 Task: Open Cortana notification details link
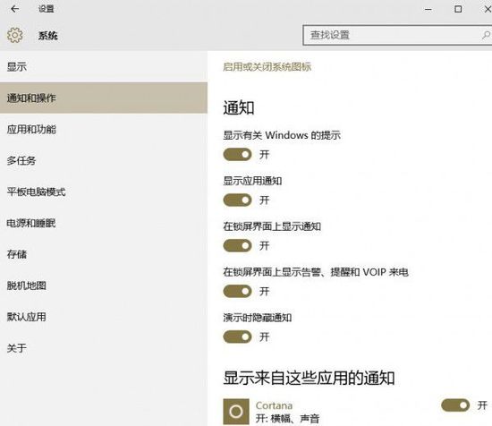tap(274, 405)
